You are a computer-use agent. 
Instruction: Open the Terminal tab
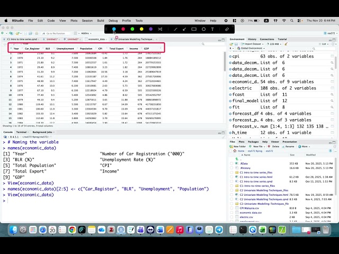(21, 132)
